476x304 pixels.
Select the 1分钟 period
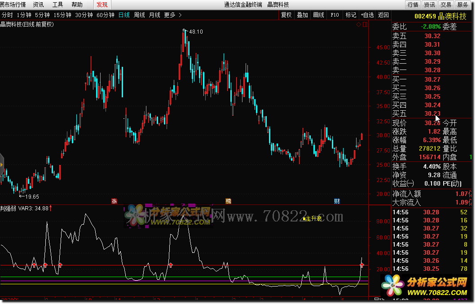pyautogui.click(x=24, y=15)
